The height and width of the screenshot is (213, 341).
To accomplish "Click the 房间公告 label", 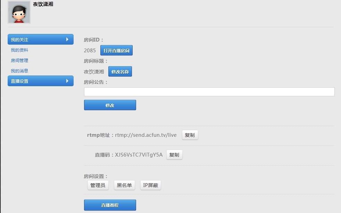I will pyautogui.click(x=96, y=82).
